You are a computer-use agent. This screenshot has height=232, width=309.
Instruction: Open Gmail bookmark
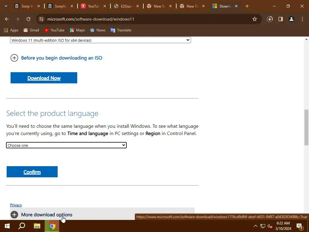31,30
